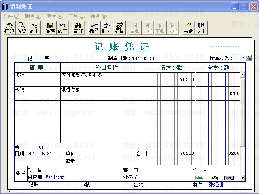Open the 帮助(H) menu
The width and height of the screenshot is (259, 194).
[x=99, y=16]
